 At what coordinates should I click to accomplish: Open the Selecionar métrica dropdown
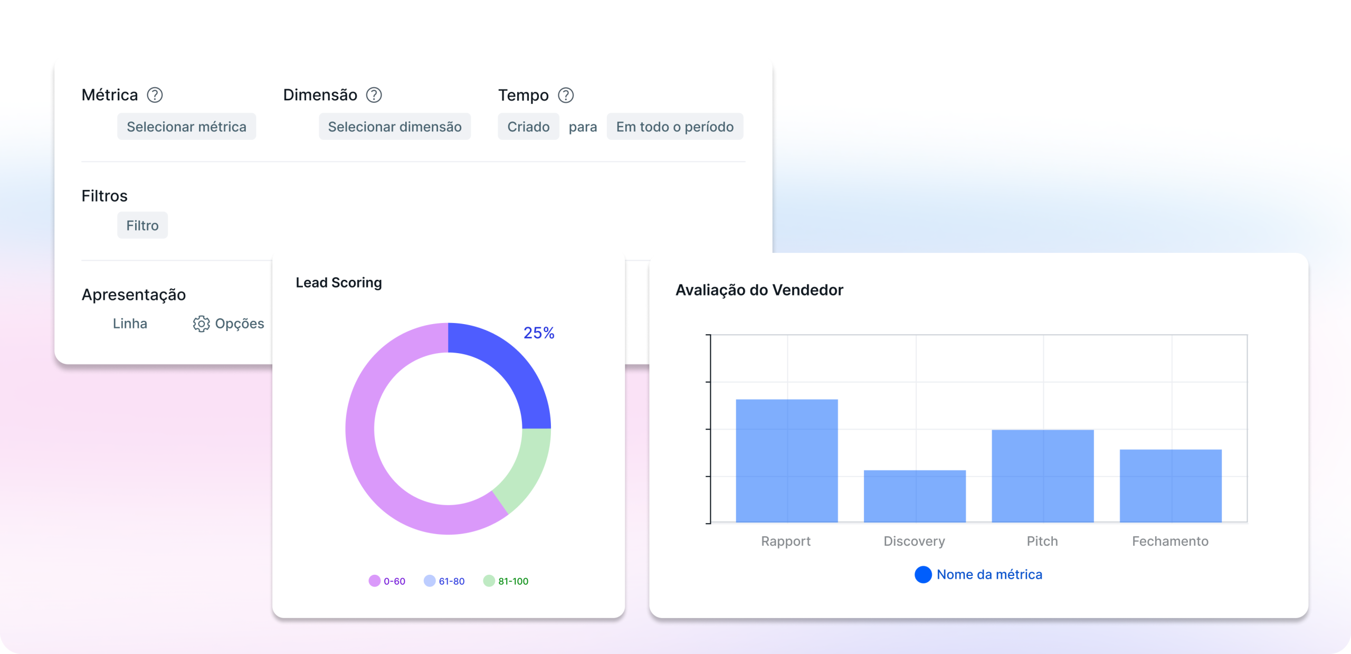(x=186, y=127)
